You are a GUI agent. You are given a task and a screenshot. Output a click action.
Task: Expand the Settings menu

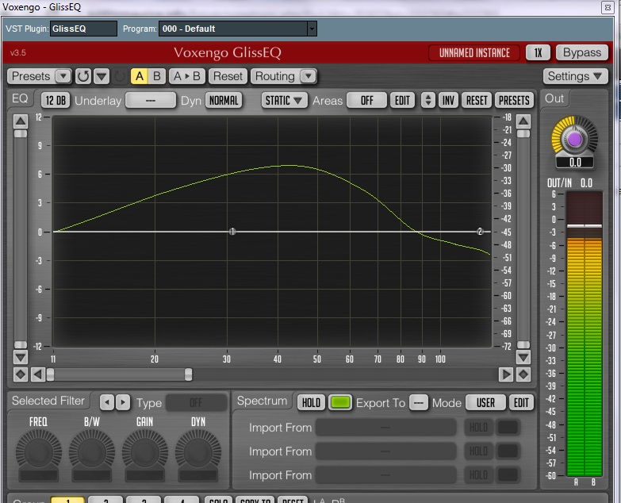click(x=576, y=77)
